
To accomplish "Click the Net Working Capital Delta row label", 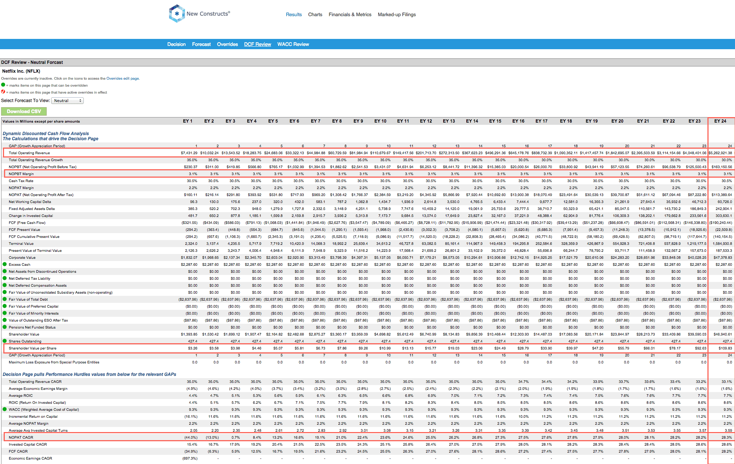I will pyautogui.click(x=30, y=202).
